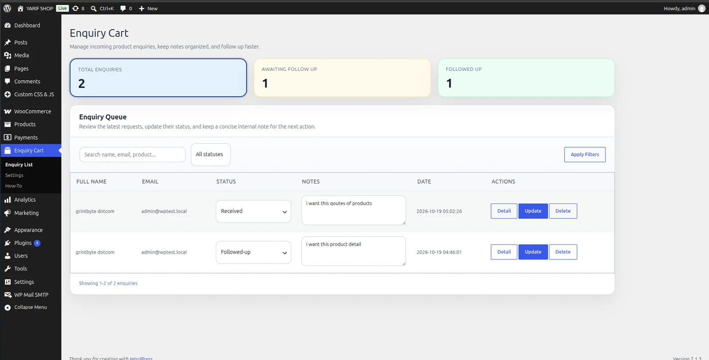709x360 pixels.
Task: Click the Pages icon in sidebar
Action: (8, 69)
